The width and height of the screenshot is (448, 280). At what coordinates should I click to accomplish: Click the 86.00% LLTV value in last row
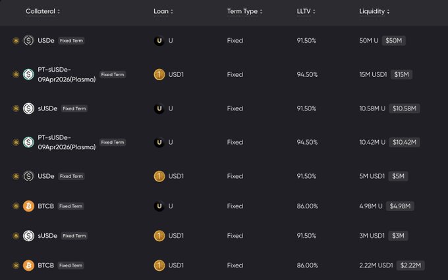click(307, 266)
